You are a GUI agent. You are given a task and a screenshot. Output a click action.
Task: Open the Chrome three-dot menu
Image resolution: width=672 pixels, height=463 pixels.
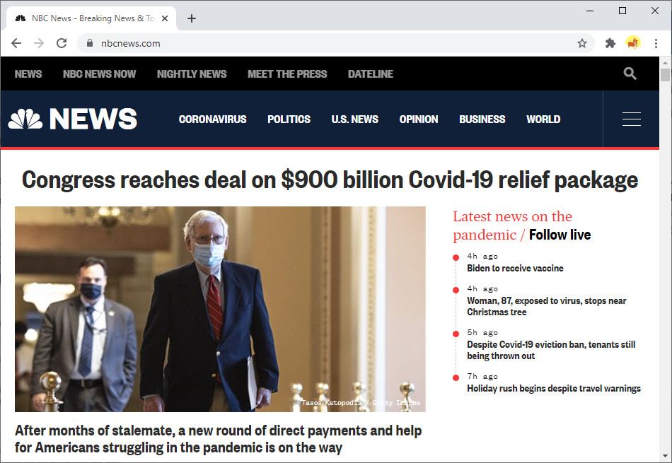tap(656, 43)
